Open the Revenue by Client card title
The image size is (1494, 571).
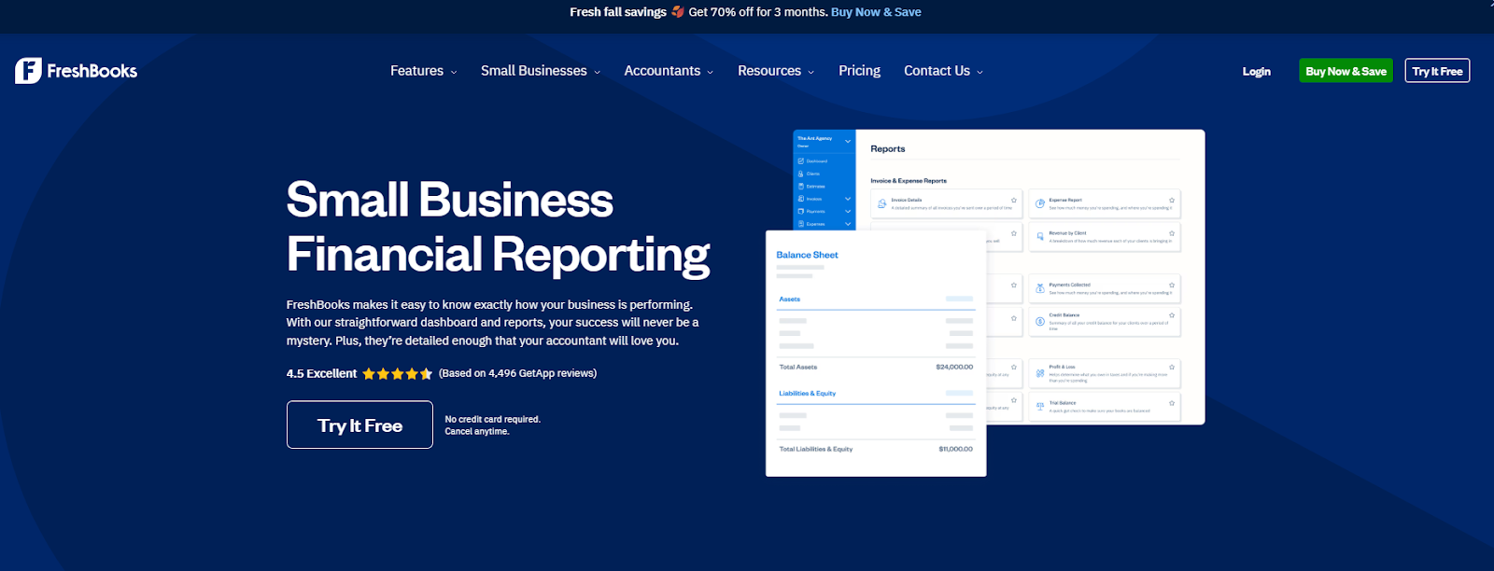pos(1067,233)
